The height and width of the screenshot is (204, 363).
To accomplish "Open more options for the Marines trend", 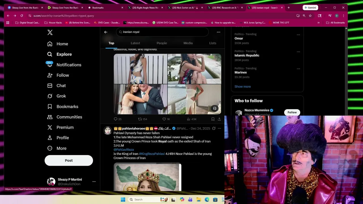I will pyautogui.click(x=298, y=69).
